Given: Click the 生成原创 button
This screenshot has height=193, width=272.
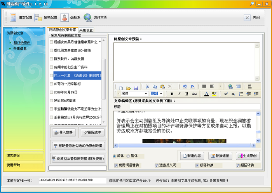Looking at the screenshot, I should (x=248, y=156).
